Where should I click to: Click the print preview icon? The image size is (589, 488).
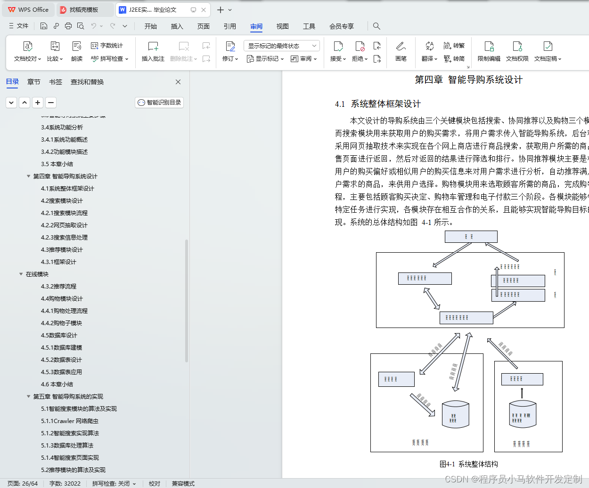tap(81, 26)
